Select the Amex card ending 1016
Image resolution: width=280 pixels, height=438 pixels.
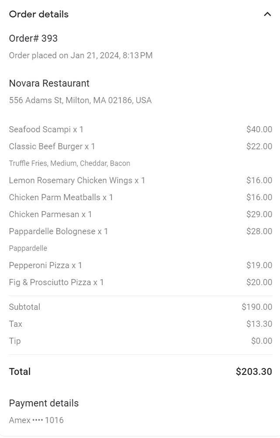[x=36, y=420]
